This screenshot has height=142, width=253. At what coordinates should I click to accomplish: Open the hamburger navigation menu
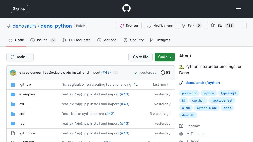coord(238,8)
